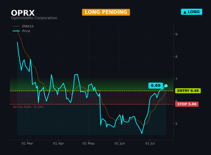The image size is (211, 155).
Task: Click the 01 Jun axis label
Action: (x=120, y=144)
